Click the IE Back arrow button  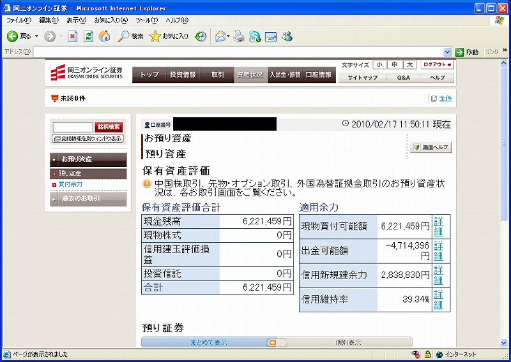13,36
